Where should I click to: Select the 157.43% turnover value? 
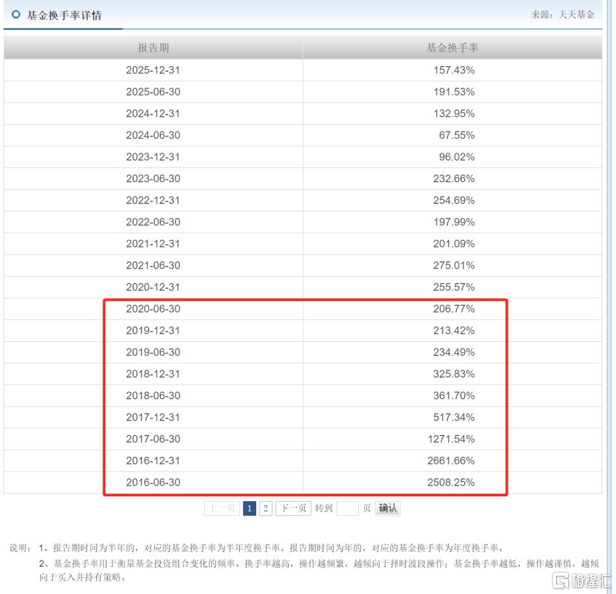tap(454, 70)
